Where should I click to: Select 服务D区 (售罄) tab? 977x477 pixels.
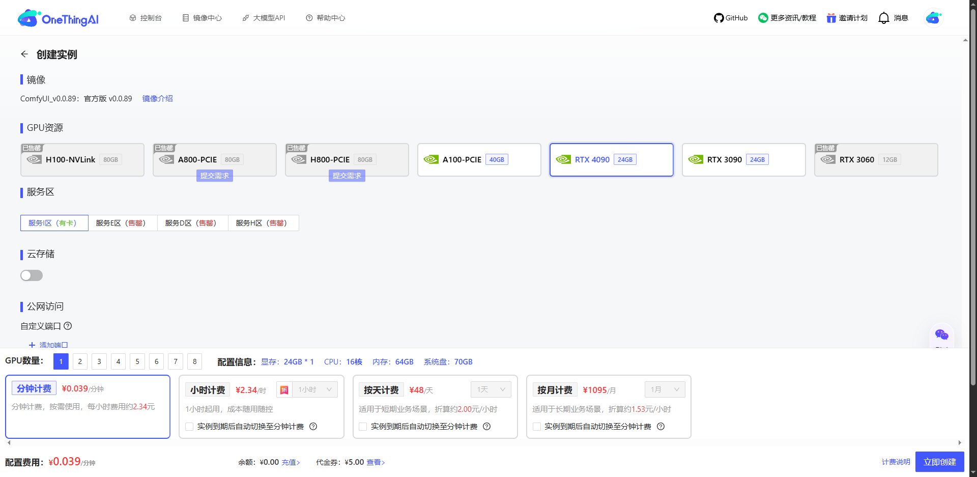click(193, 223)
